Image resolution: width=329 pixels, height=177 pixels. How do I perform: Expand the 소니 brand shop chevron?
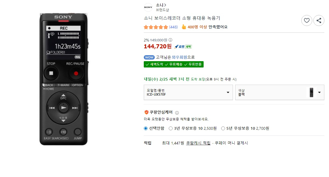pyautogui.click(x=165, y=5)
